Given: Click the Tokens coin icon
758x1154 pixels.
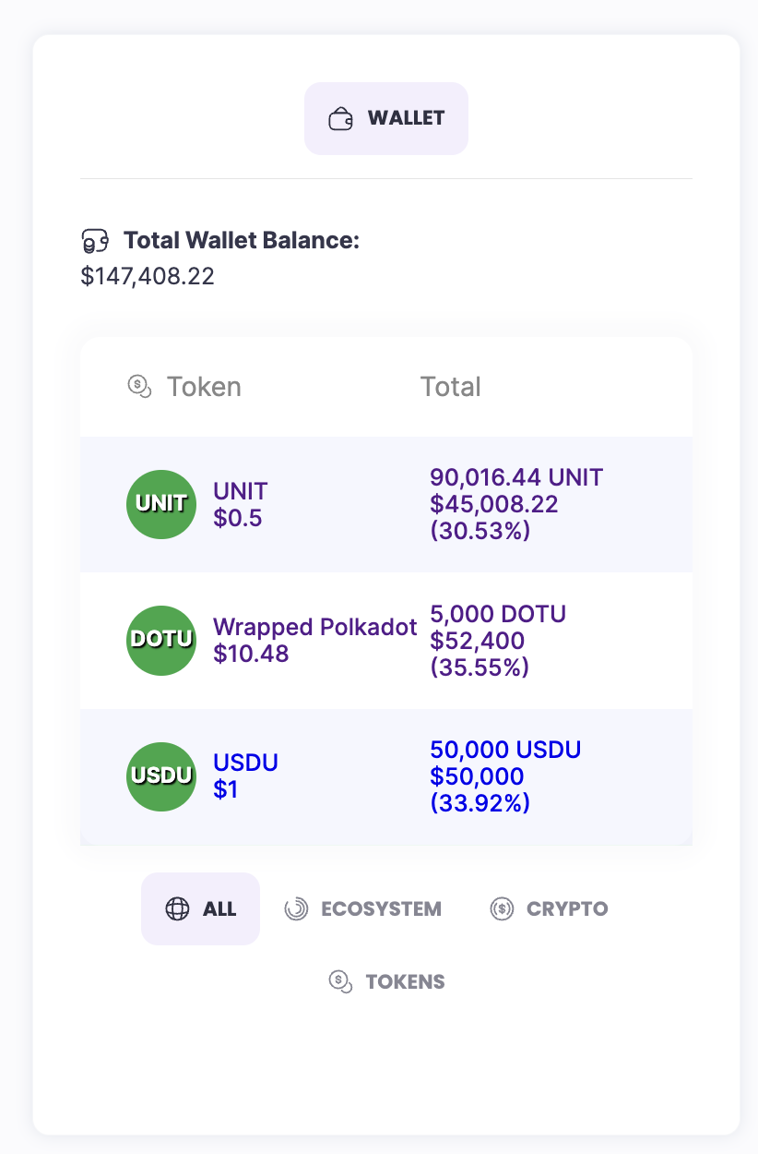Looking at the screenshot, I should click(341, 981).
